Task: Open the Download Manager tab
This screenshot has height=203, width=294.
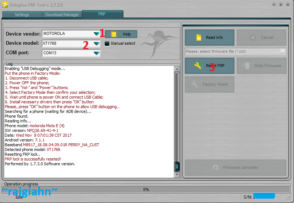Action: pyautogui.click(x=62, y=15)
